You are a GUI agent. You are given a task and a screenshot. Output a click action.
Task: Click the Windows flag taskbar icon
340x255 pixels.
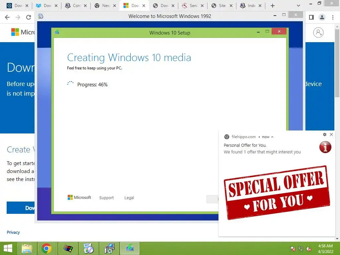point(68,248)
